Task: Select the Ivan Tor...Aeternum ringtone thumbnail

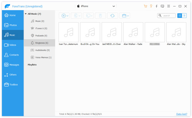Action: [x=68, y=32]
